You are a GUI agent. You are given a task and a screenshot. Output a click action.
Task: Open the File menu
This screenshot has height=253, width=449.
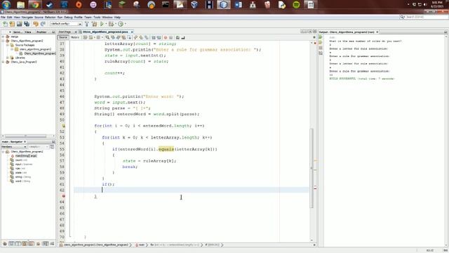pos(3,18)
